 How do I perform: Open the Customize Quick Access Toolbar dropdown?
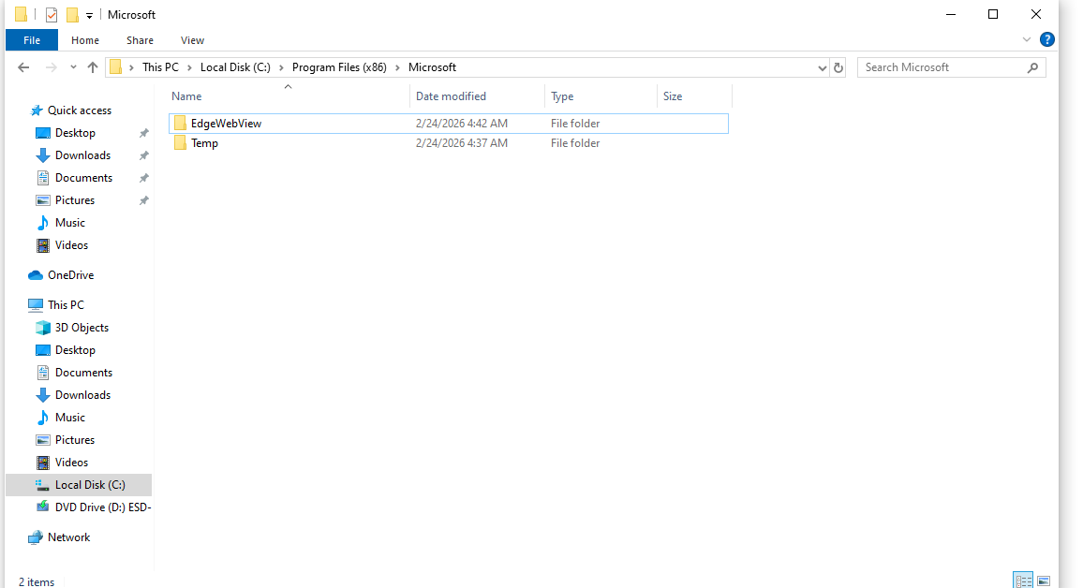(x=89, y=15)
